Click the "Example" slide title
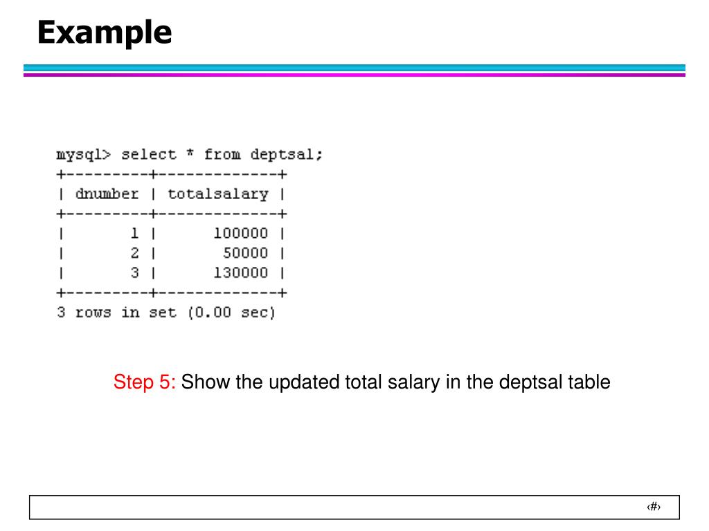709x531 pixels. pos(105,33)
